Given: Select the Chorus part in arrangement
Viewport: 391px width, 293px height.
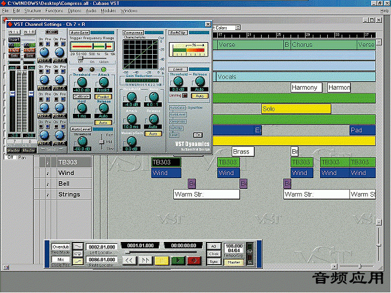Looking at the screenshot, I should [324, 45].
